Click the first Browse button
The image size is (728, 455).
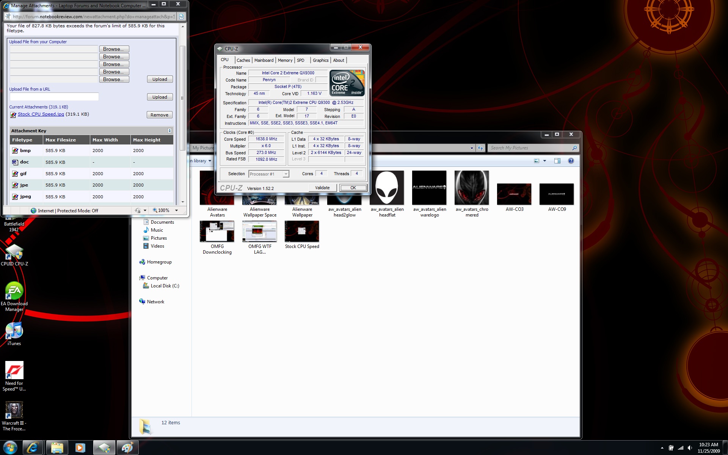[114, 49]
